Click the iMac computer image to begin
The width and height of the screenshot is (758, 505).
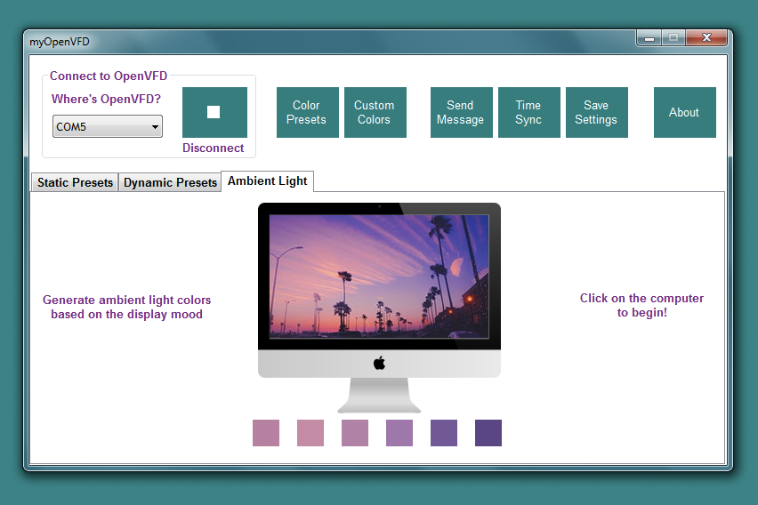(x=379, y=308)
